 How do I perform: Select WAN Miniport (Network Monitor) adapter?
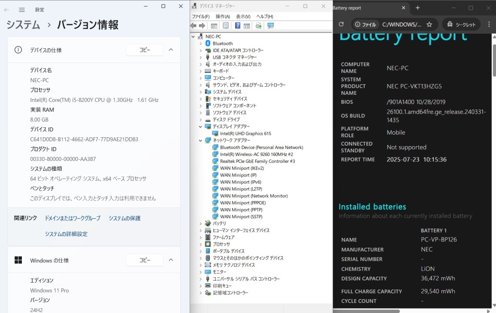[x=254, y=196]
